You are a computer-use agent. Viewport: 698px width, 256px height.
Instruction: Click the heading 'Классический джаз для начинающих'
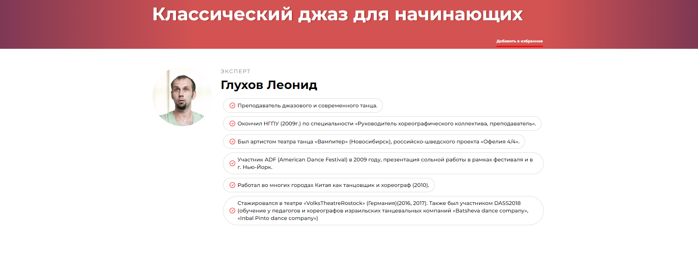coord(337,14)
